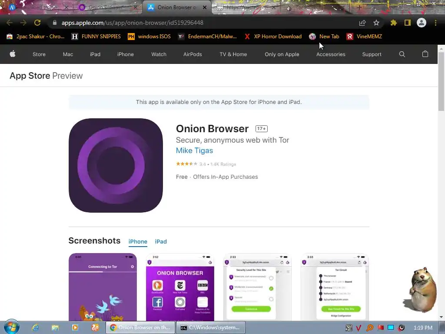This screenshot has height=334, width=445.
Task: Go back using the browser back arrow
Action: tap(10, 23)
